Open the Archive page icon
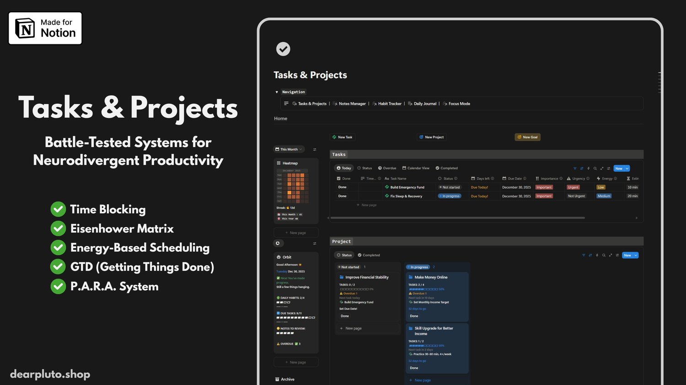This screenshot has width=686, height=385. pyautogui.click(x=277, y=379)
